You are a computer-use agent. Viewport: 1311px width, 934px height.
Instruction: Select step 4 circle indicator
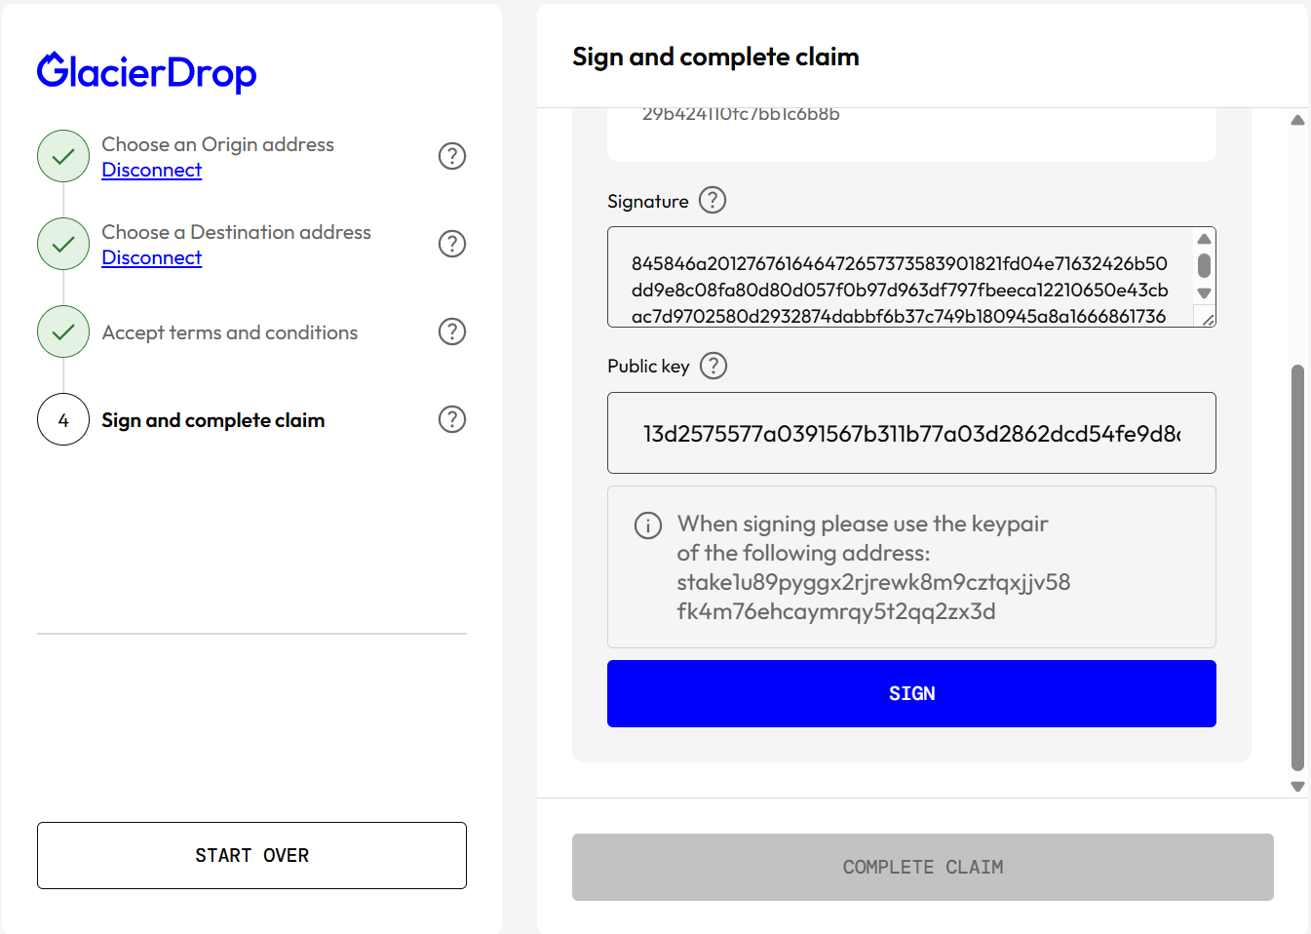tap(63, 419)
